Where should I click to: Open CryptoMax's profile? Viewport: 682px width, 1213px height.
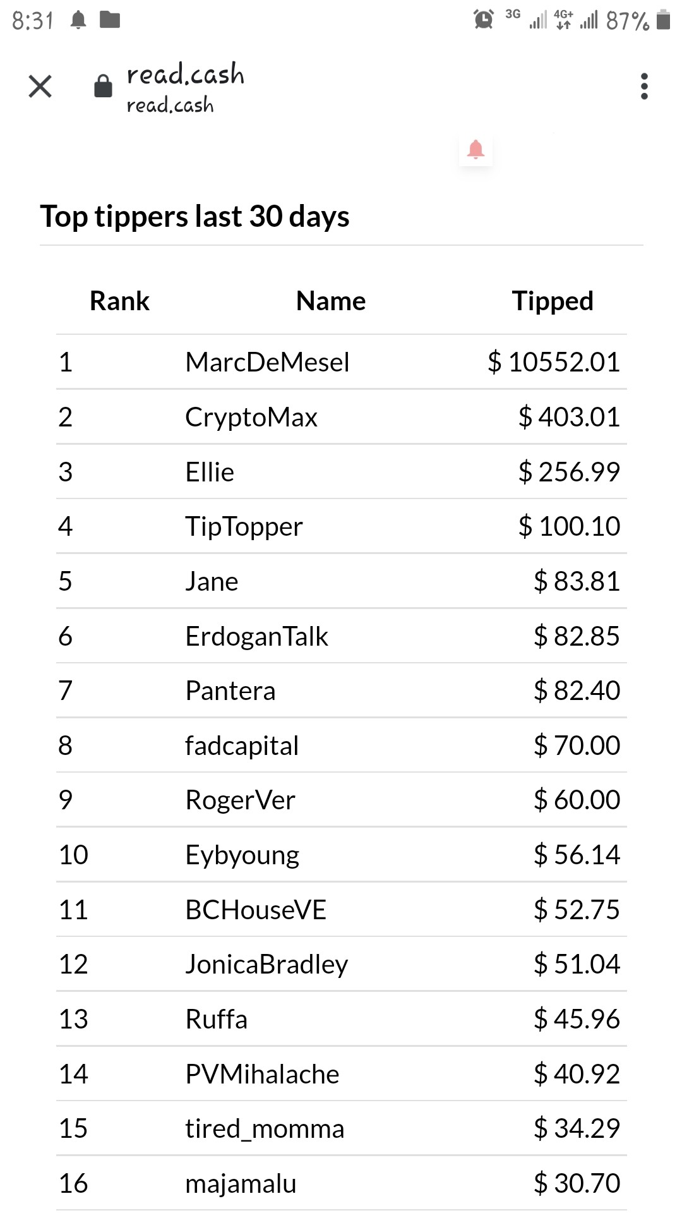251,418
